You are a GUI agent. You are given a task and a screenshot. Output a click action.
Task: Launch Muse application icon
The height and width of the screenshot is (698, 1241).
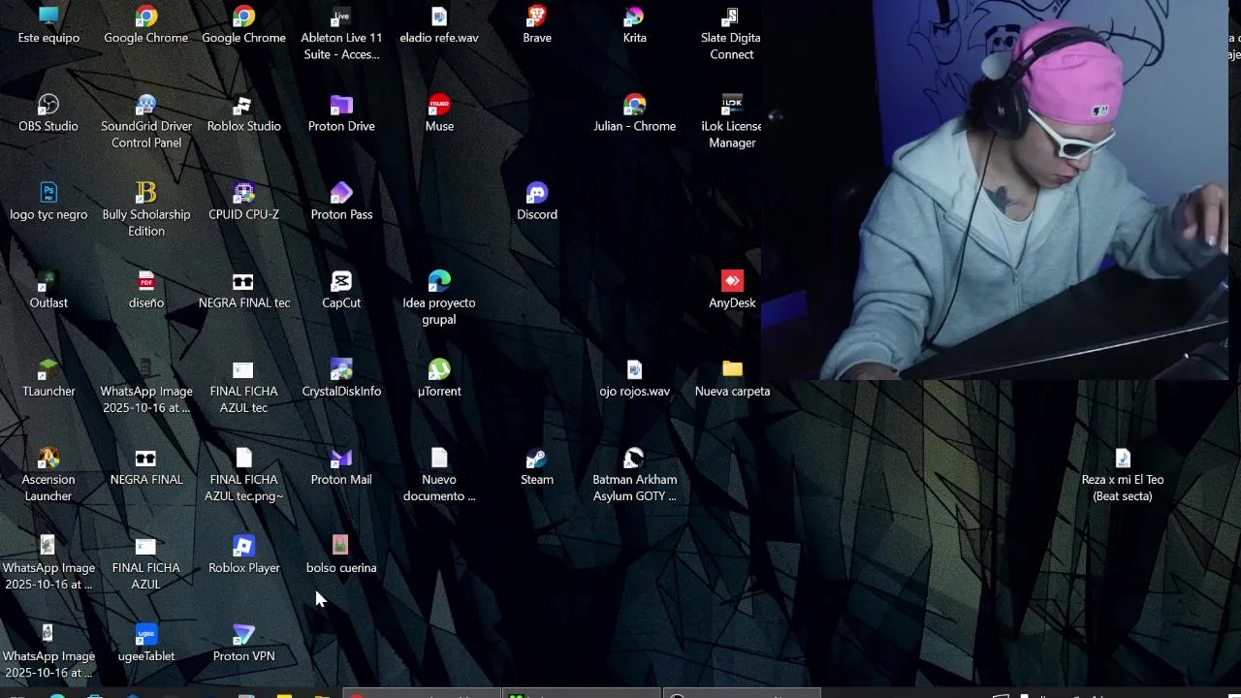(x=439, y=114)
